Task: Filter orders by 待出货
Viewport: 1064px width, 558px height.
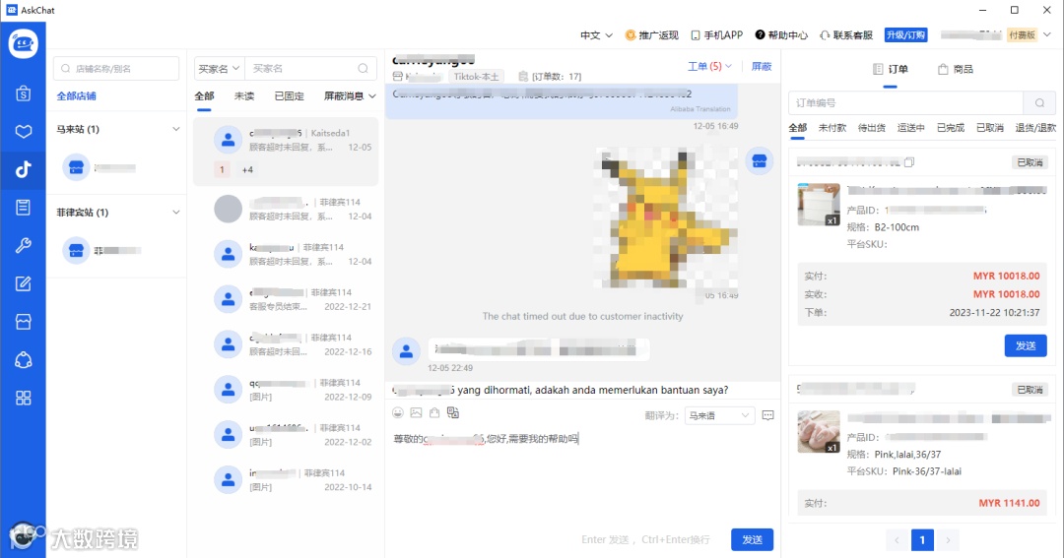Action: click(x=871, y=128)
